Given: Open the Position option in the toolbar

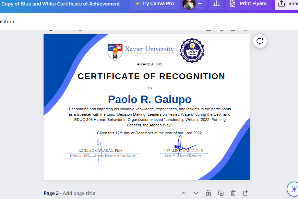Looking at the screenshot, I should tap(7, 22).
